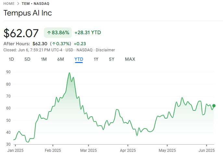
Task: Click the green 83.86% change badge
Action: pyautogui.click(x=58, y=33)
